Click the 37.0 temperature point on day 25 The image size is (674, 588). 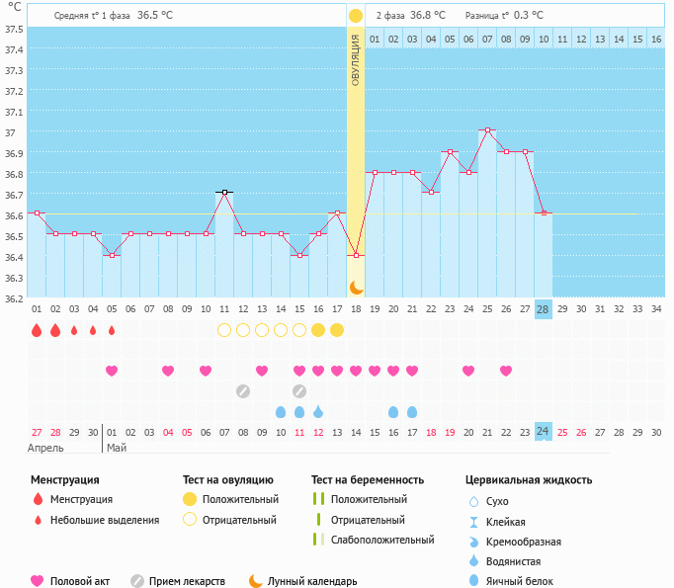pyautogui.click(x=486, y=130)
